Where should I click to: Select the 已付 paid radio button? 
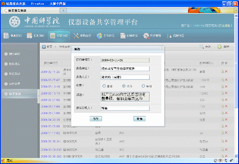click(124, 86)
